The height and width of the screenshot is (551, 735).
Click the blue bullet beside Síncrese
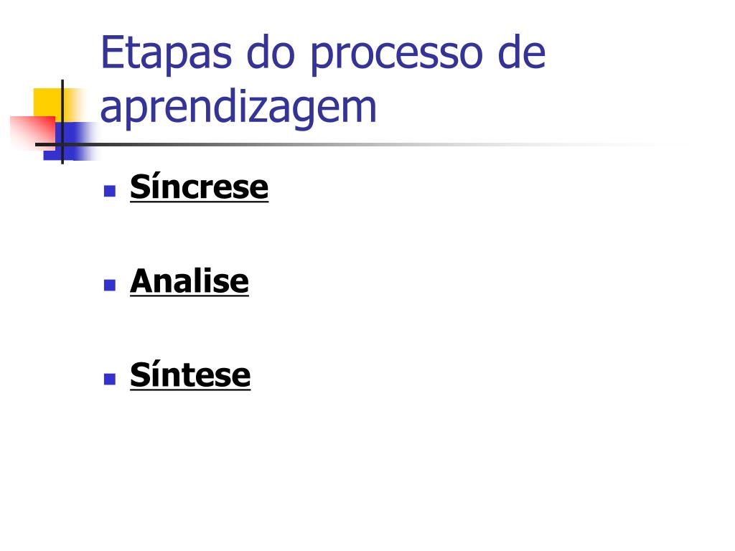[109, 192]
